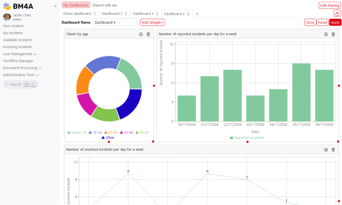Open the Add Widget dropdown
This screenshot has width=342, height=205.
coord(152,23)
